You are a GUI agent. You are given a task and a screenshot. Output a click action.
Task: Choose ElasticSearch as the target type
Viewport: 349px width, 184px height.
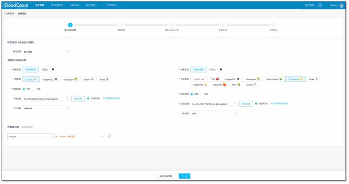point(274,79)
